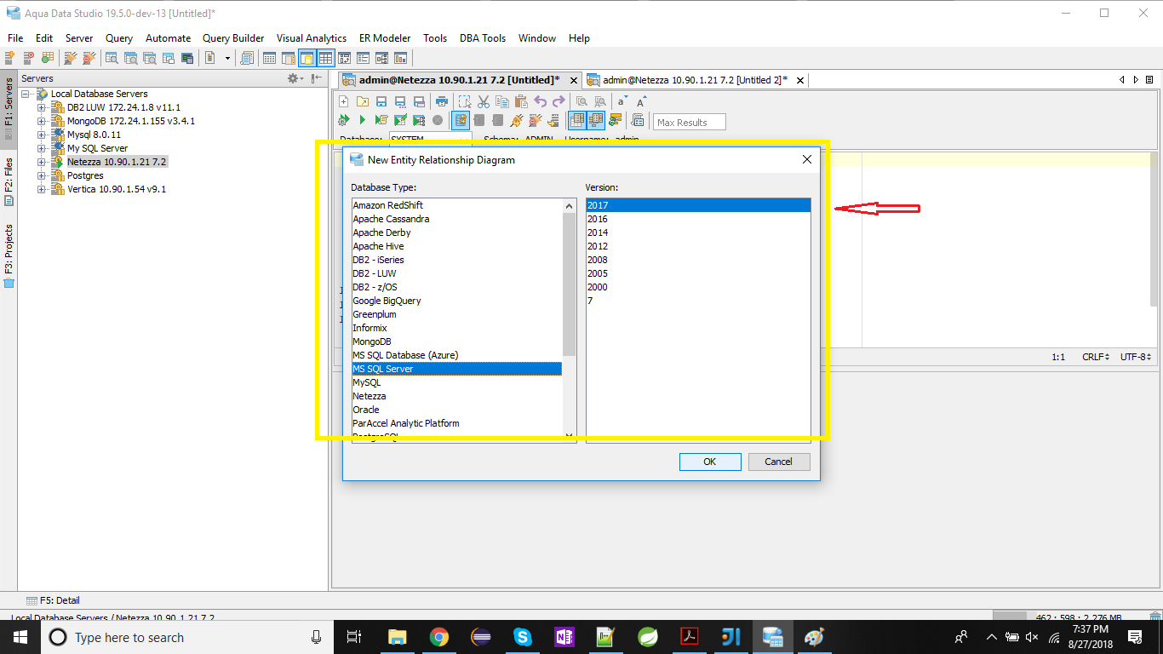Expand the Netezza 10.90.1.21 server node

(x=41, y=162)
